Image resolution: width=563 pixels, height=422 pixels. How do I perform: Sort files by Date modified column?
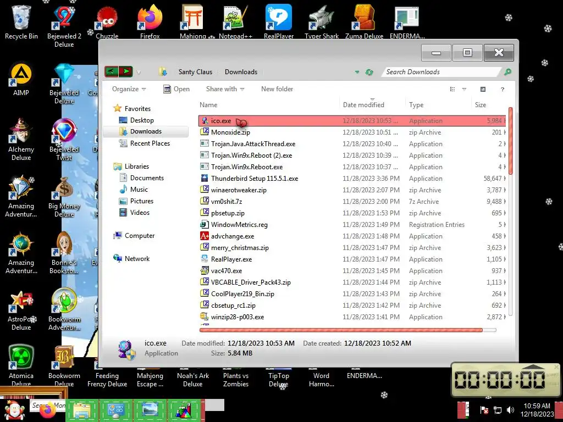click(x=372, y=105)
